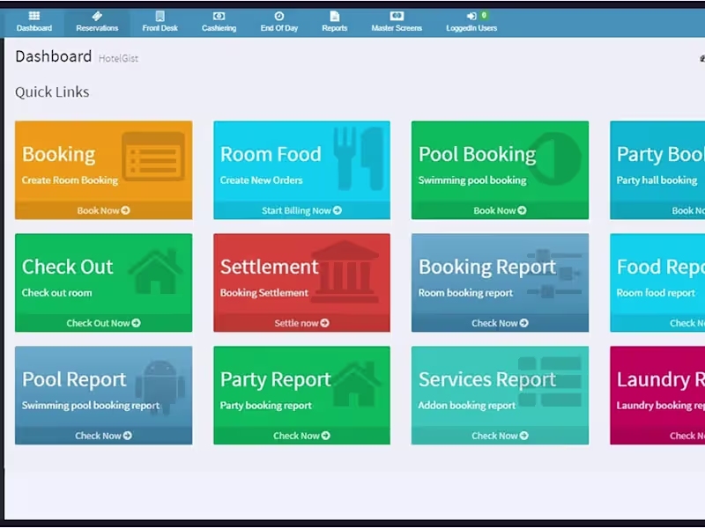
Task: Click the Cashiering money icon
Action: [x=219, y=16]
